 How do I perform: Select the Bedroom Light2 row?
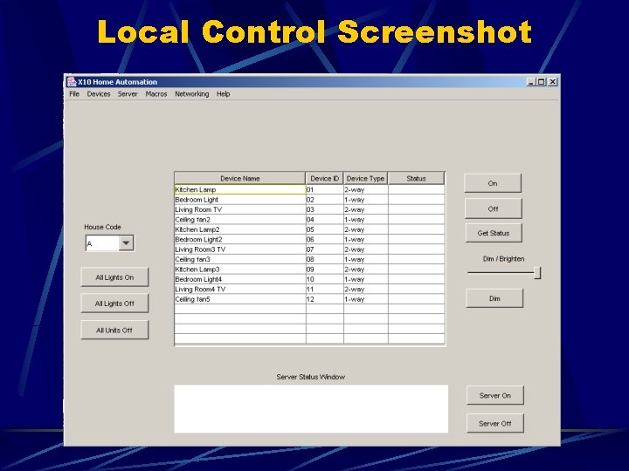[309, 240]
